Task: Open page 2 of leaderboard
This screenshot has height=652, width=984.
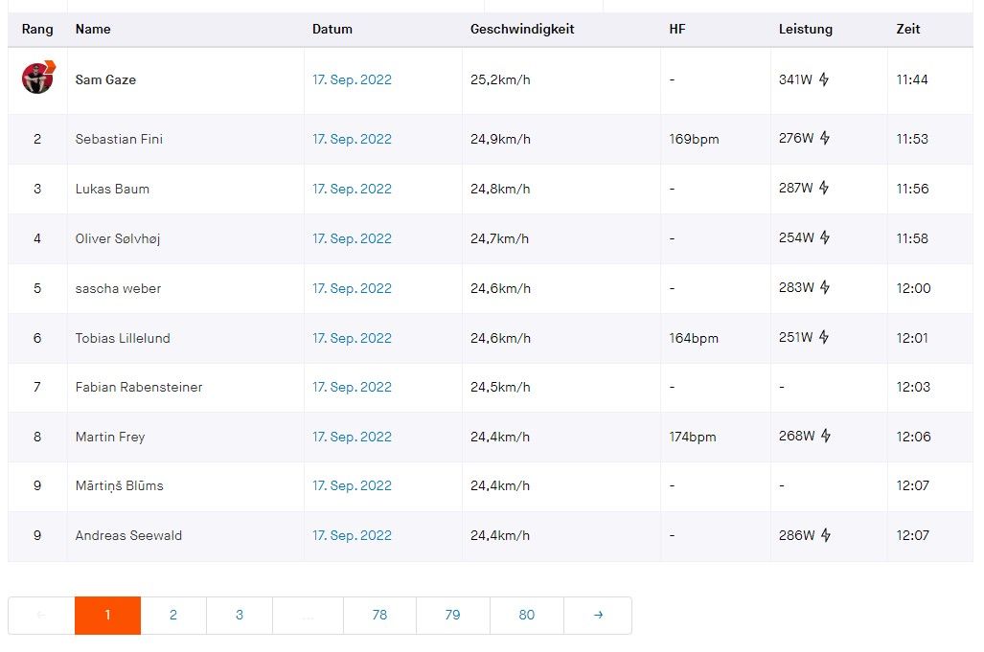Action: coord(173,616)
